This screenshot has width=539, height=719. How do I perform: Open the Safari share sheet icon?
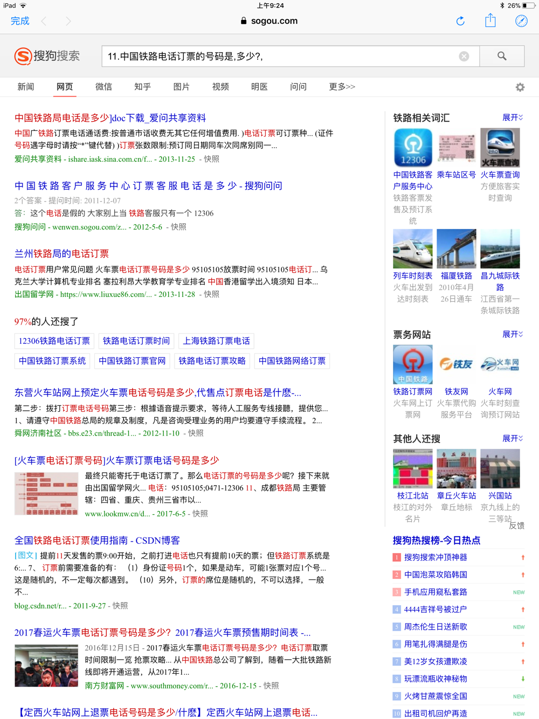tap(490, 20)
